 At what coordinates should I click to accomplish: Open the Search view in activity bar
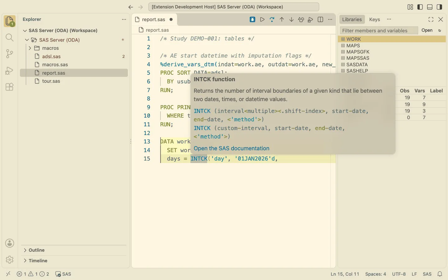[10, 38]
